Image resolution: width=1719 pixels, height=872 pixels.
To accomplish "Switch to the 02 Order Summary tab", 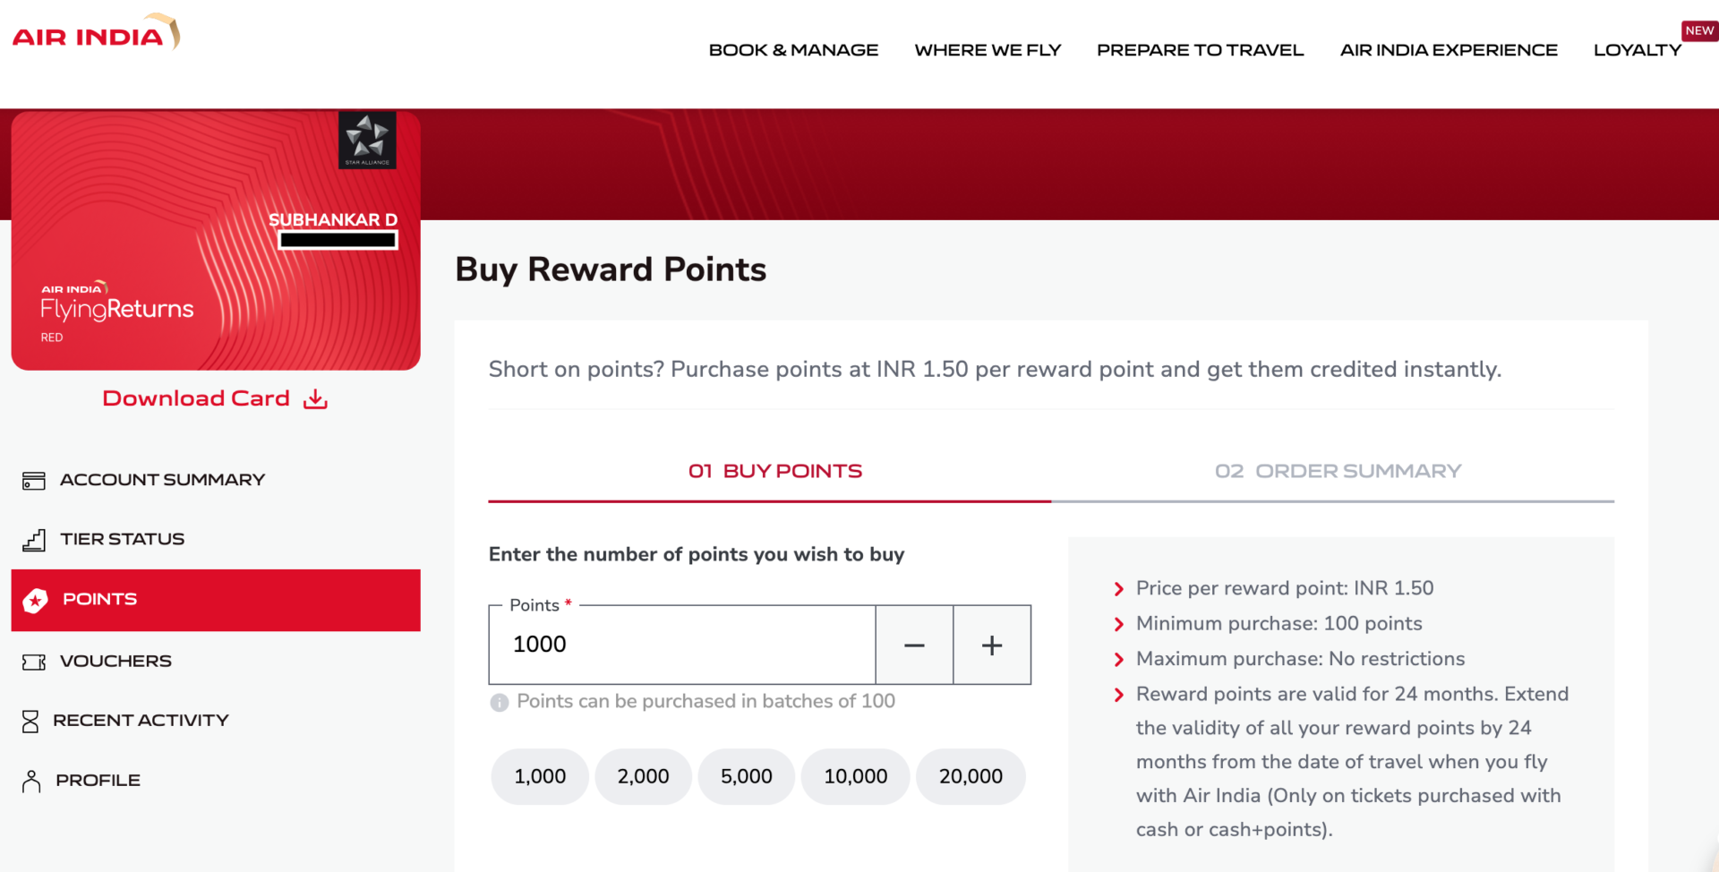I will [1338, 471].
